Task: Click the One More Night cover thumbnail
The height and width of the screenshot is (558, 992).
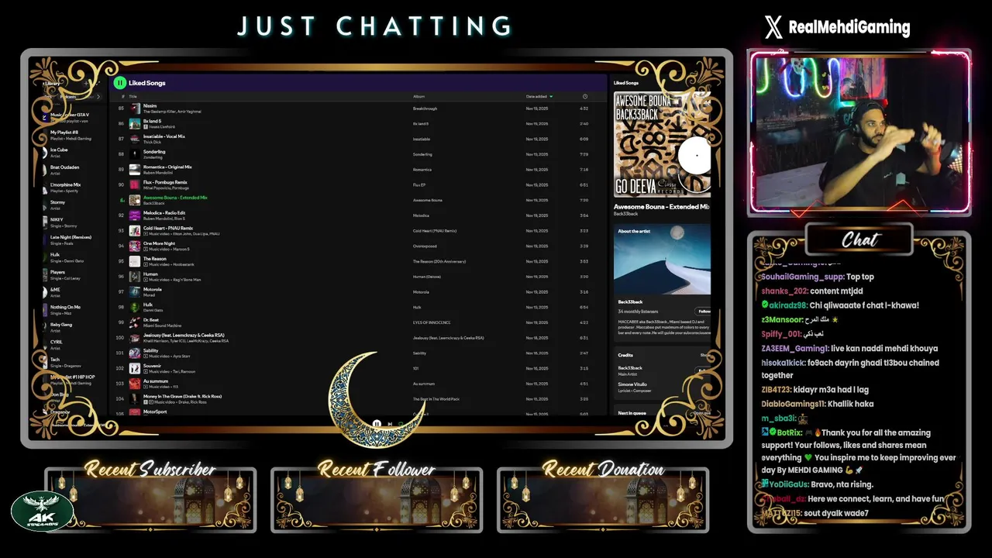Action: [135, 246]
